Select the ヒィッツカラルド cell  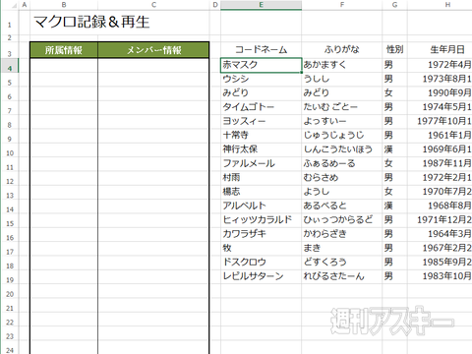261,220
